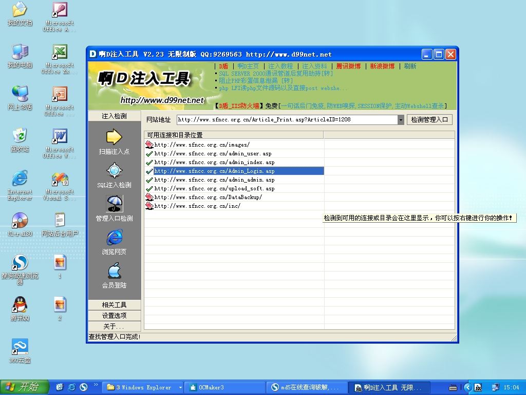Screen dimensions: 526x395
Task: Open the php LFI读php文件源码 article link
Action: [x=284, y=88]
